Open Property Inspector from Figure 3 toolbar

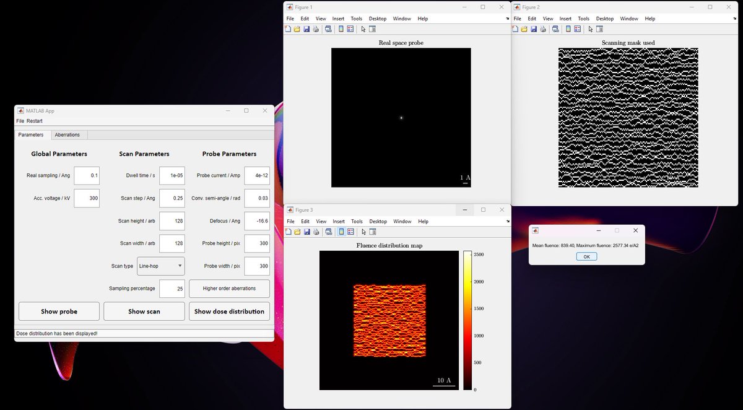tap(373, 232)
